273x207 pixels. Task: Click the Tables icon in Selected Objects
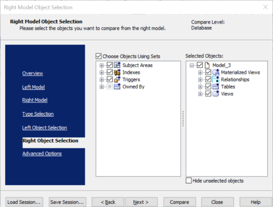coord(216,86)
